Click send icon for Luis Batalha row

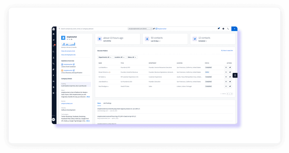(x=230, y=67)
